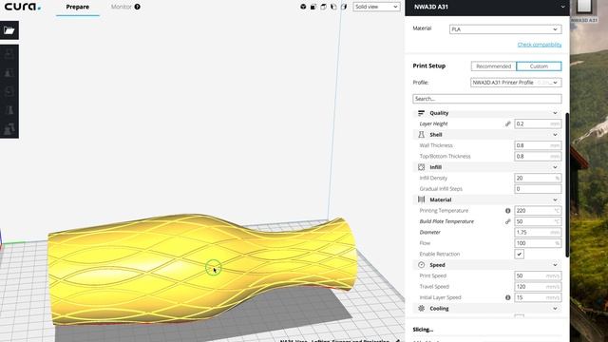Image resolution: width=608 pixels, height=342 pixels.
Task: Switch camera to front view icon
Action: [313, 7]
